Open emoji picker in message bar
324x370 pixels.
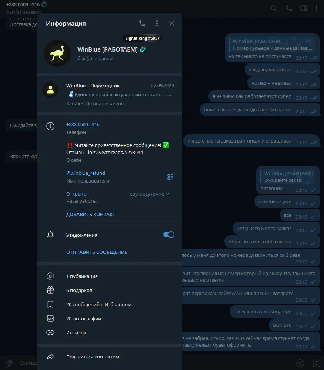pyautogui.click(x=300, y=363)
